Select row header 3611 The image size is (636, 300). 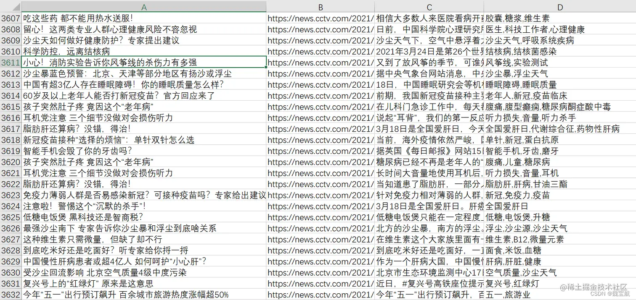pyautogui.click(x=11, y=63)
